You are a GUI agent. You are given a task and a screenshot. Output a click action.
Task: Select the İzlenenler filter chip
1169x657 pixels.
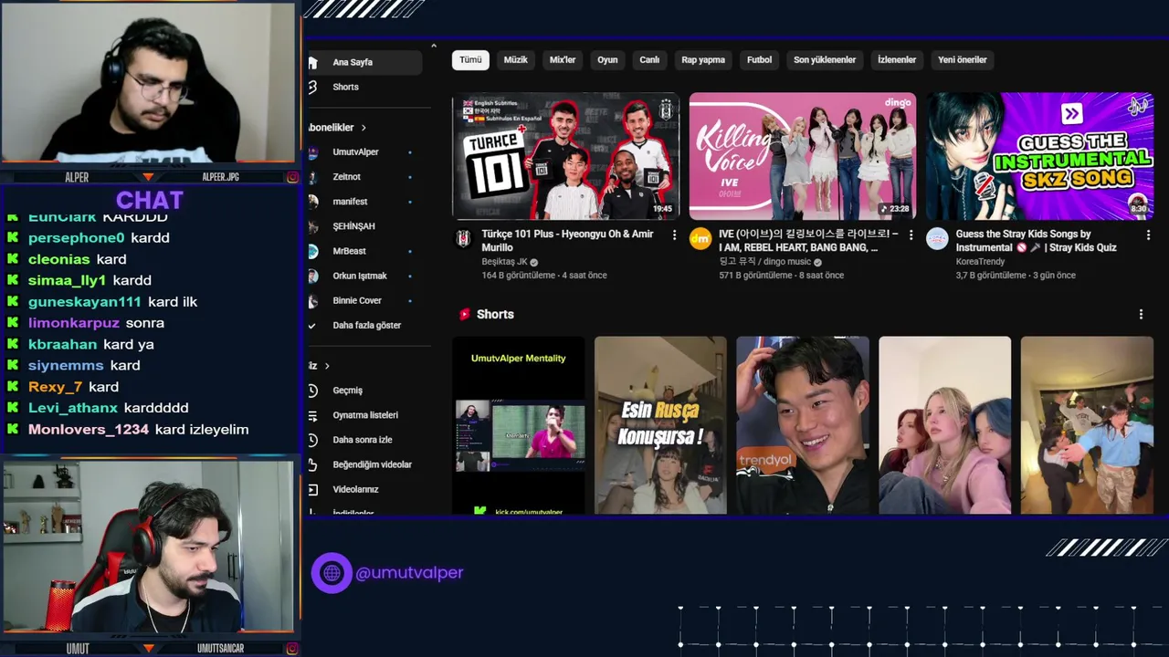[897, 59]
